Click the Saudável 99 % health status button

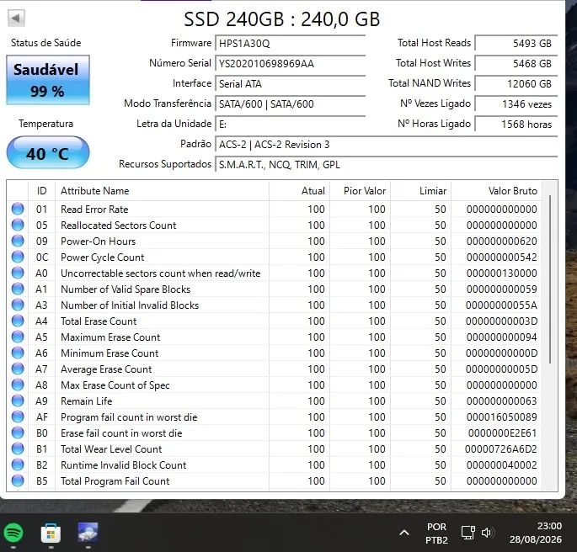[48, 80]
